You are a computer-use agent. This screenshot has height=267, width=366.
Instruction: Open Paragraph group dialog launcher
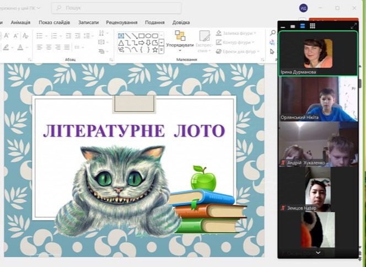(x=111, y=60)
